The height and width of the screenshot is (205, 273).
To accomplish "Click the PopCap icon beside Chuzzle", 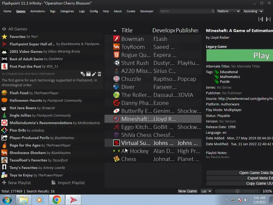I will [x=116, y=79].
